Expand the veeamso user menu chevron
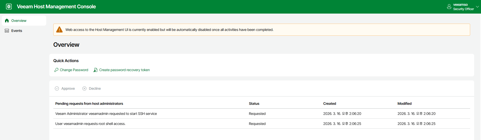Viewport: 481px width, 140px height. (477, 7)
